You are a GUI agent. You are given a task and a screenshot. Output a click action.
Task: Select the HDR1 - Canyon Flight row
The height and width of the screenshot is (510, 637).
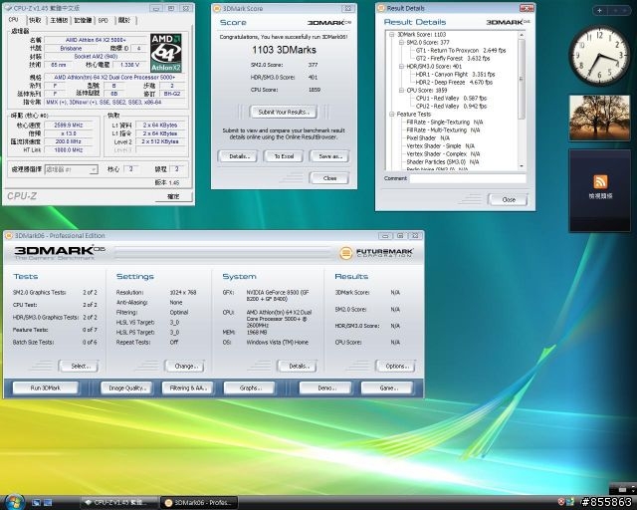[455, 75]
